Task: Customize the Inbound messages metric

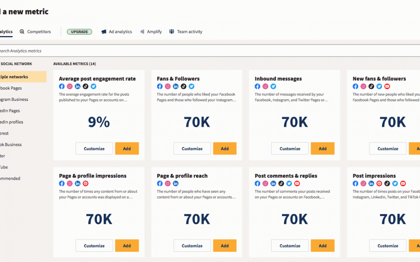Action: pos(290,148)
